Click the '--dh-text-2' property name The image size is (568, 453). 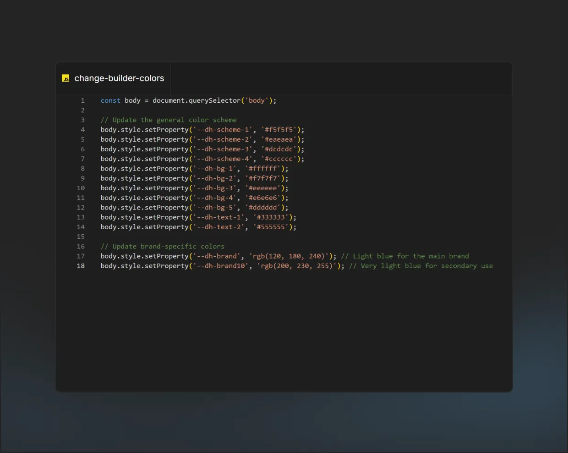tap(219, 227)
